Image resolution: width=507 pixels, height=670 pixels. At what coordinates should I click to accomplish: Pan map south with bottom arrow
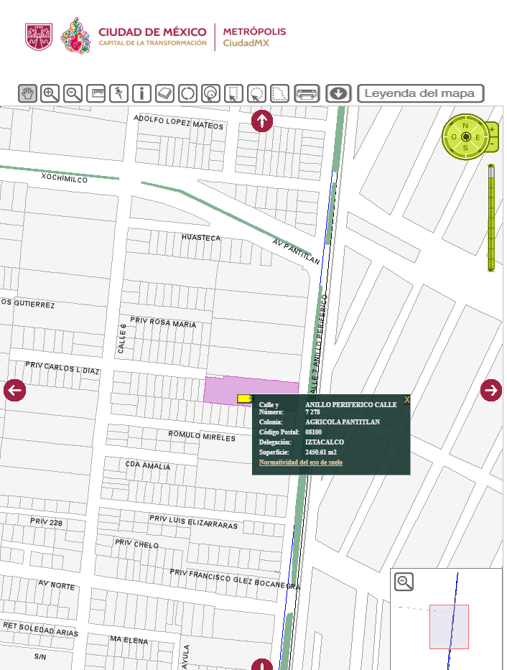click(262, 664)
